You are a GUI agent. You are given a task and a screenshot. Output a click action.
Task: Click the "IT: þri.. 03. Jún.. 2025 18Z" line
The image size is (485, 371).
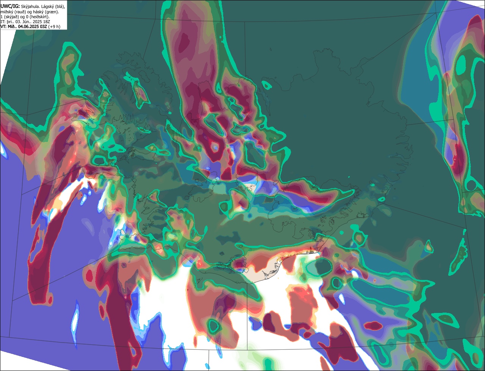[x=25, y=22]
